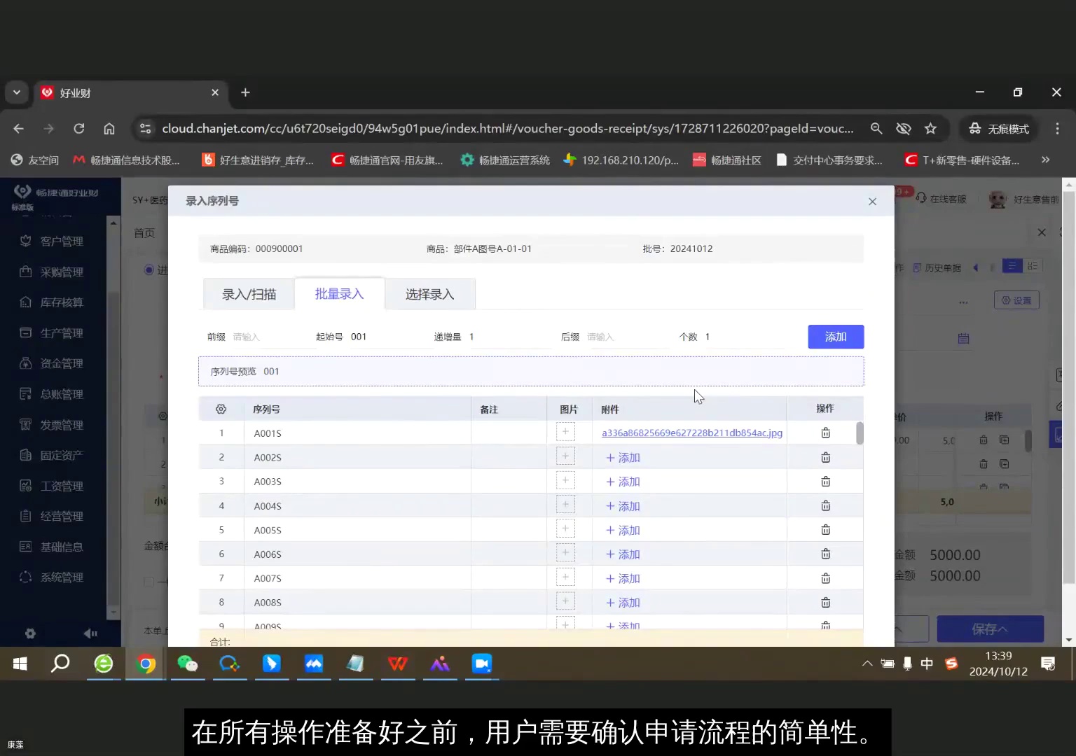Open the browser tab search dropdown
The height and width of the screenshot is (756, 1076).
(x=17, y=92)
